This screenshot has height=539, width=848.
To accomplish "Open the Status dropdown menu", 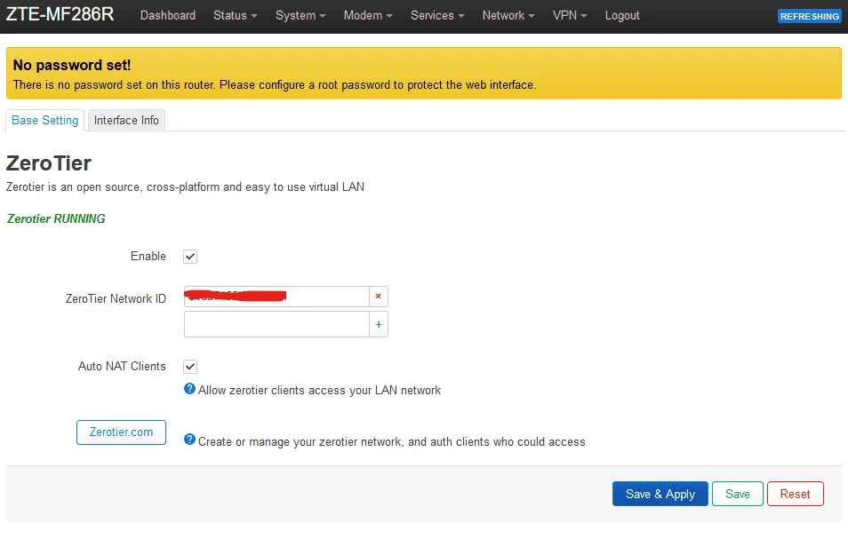I will point(235,16).
